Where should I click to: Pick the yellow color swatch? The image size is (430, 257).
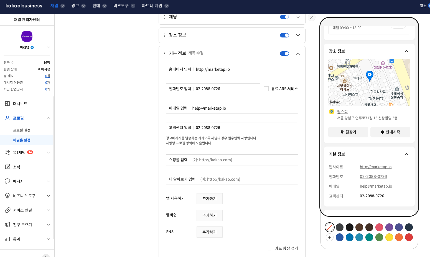coord(389,237)
